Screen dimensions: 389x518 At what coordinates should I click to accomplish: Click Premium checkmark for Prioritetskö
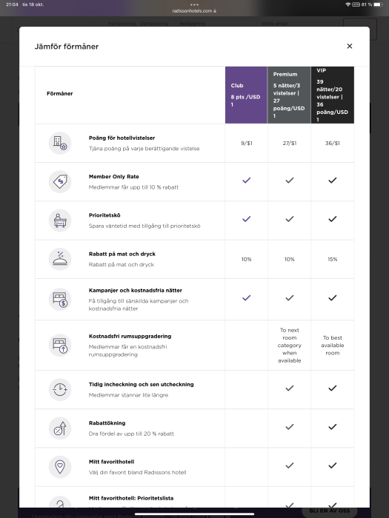coord(290,219)
